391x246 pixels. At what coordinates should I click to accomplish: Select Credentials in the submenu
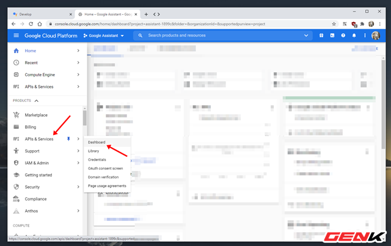[108, 159]
